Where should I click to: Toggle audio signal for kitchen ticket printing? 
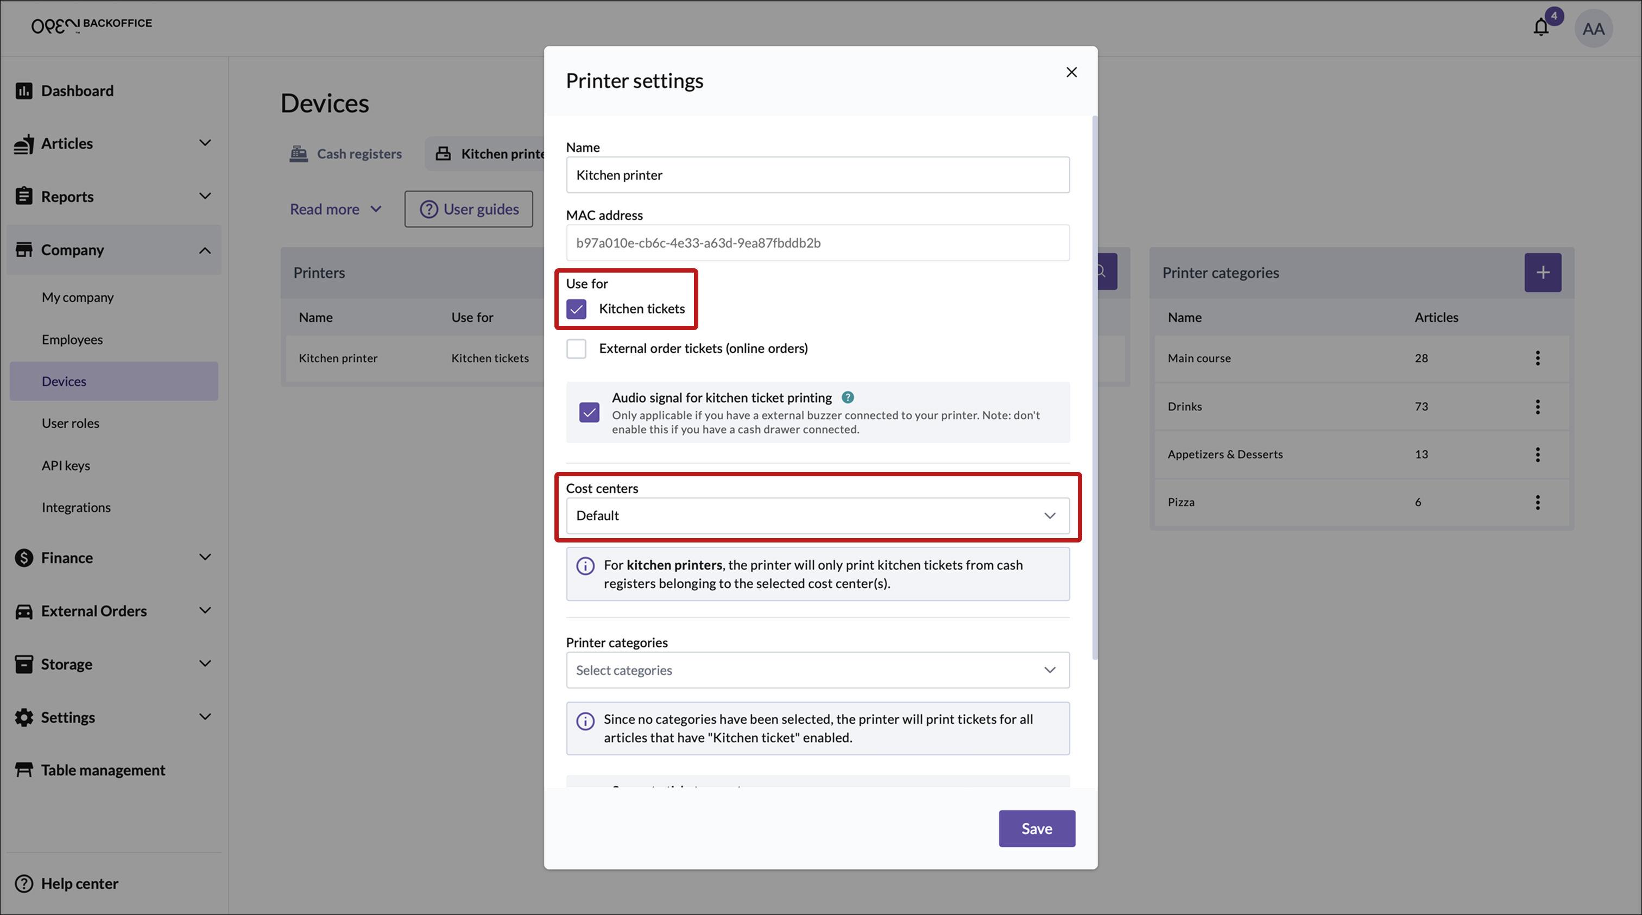click(589, 413)
